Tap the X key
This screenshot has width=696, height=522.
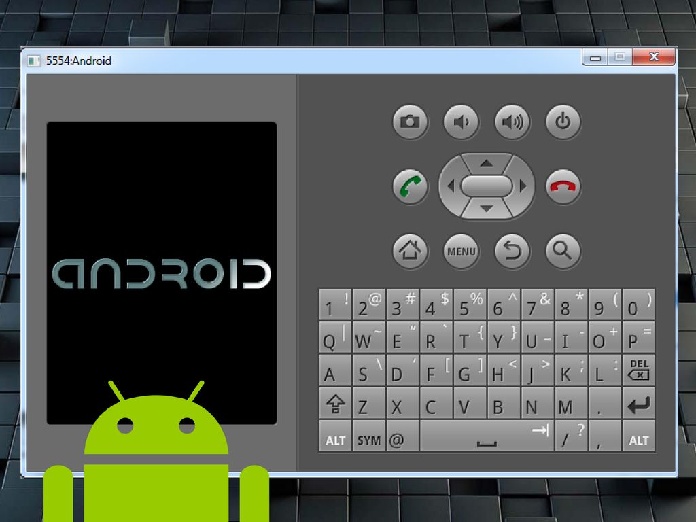point(402,403)
